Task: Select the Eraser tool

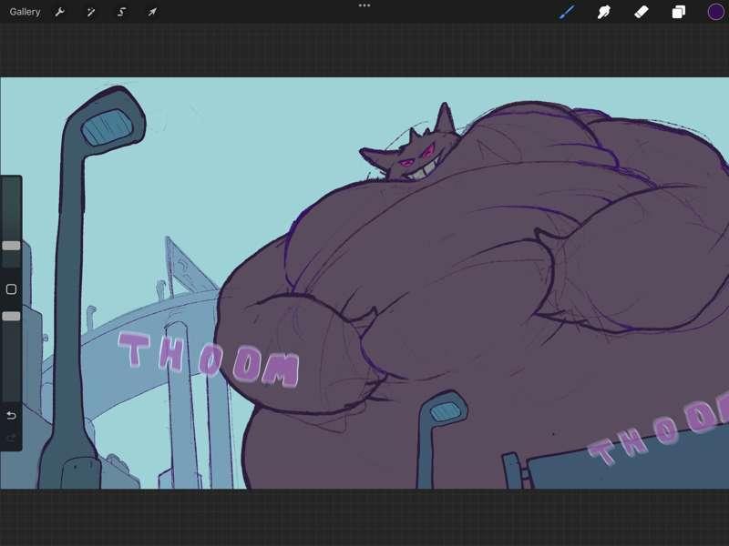Action: click(x=642, y=12)
